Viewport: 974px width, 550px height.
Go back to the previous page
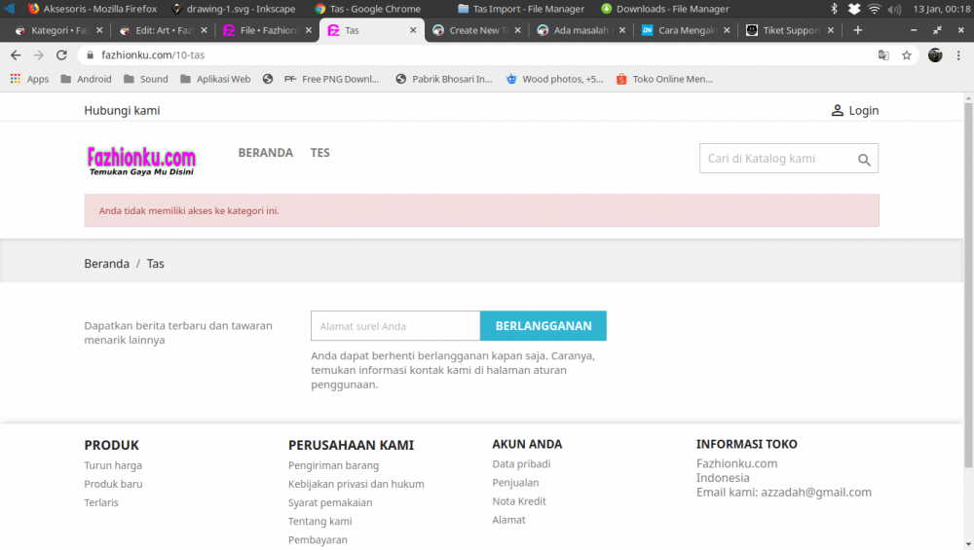coord(16,55)
